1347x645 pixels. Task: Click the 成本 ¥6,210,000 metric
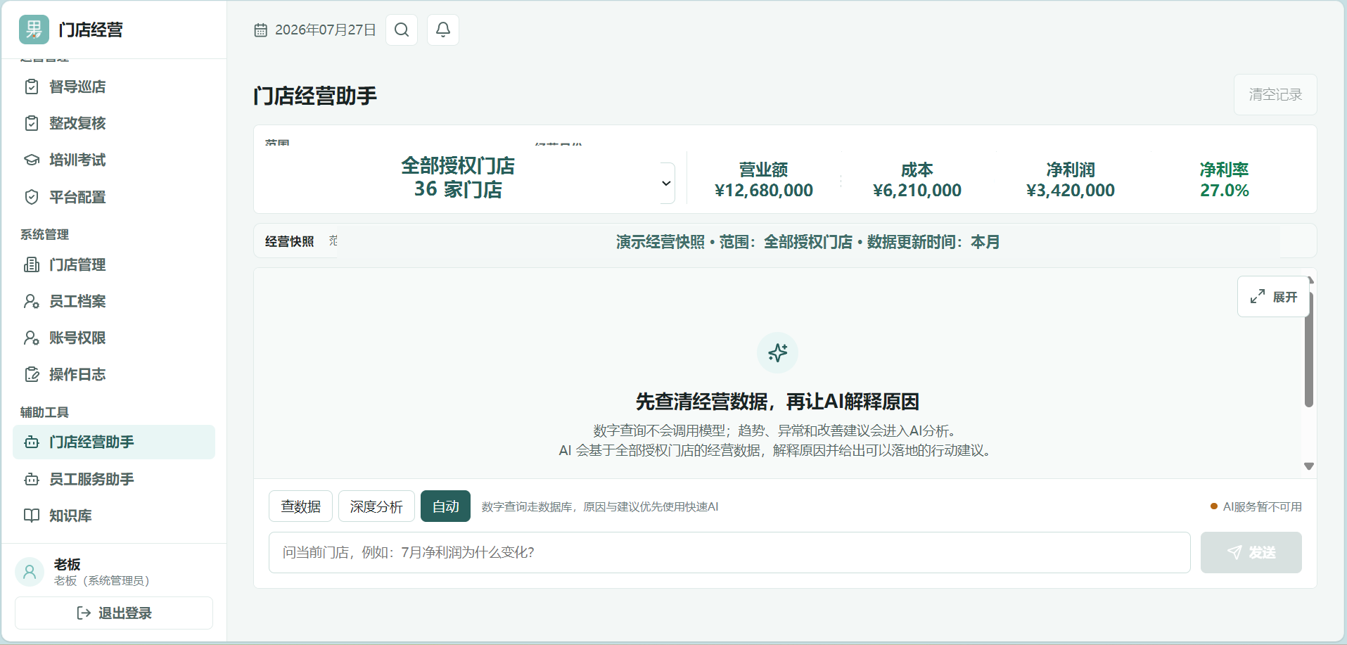917,180
